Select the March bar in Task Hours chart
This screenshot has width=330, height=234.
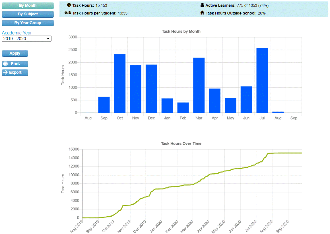click(x=199, y=85)
